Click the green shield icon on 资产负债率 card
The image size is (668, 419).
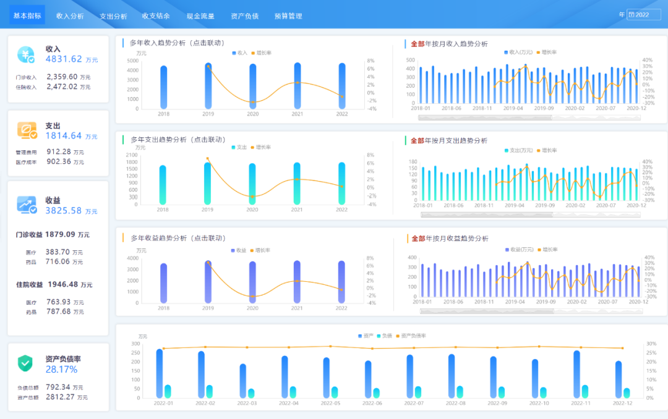[25, 363]
